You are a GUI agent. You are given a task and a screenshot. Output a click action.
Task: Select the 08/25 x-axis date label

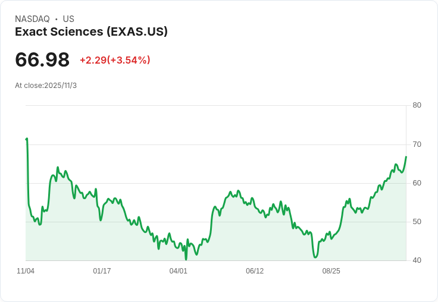331,271
